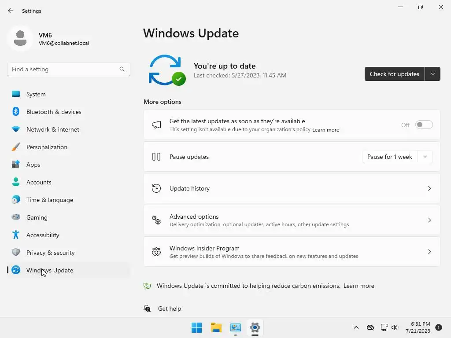Select Bluetooth & devices in sidebar
The image size is (451, 338).
68,111
